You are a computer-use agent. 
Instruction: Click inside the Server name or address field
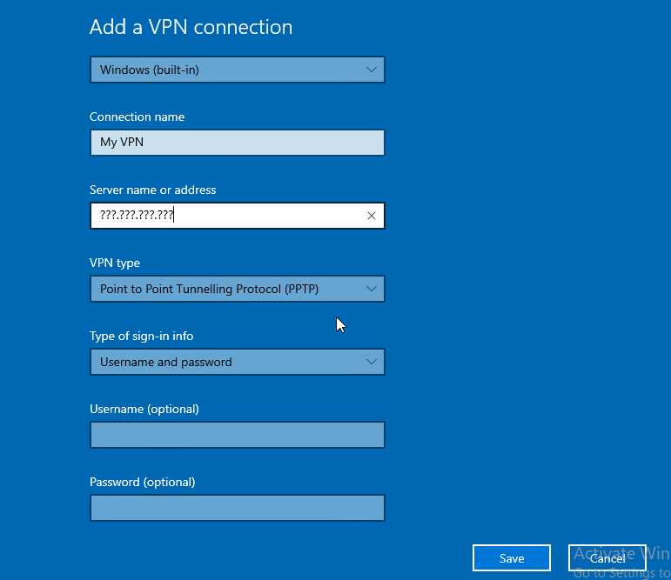point(261,216)
